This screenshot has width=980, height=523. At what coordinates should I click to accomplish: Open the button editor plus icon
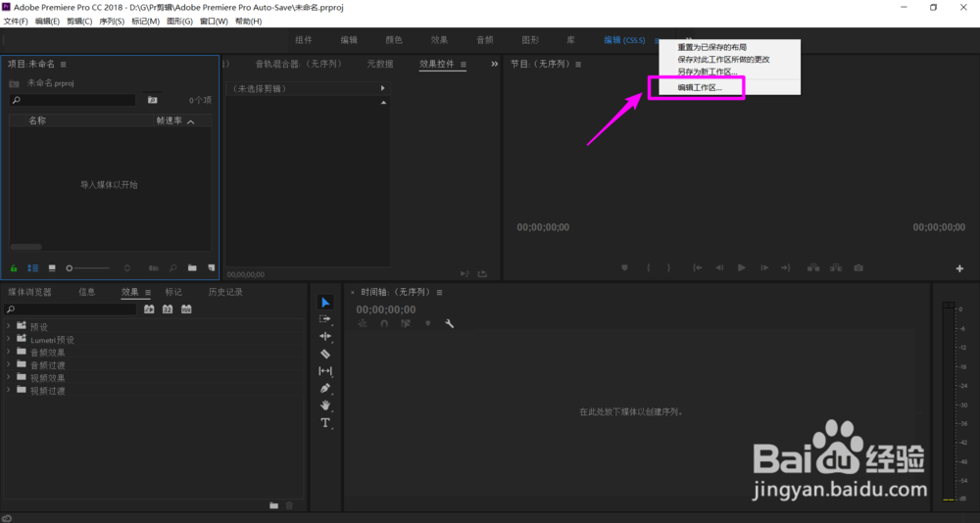[x=960, y=268]
